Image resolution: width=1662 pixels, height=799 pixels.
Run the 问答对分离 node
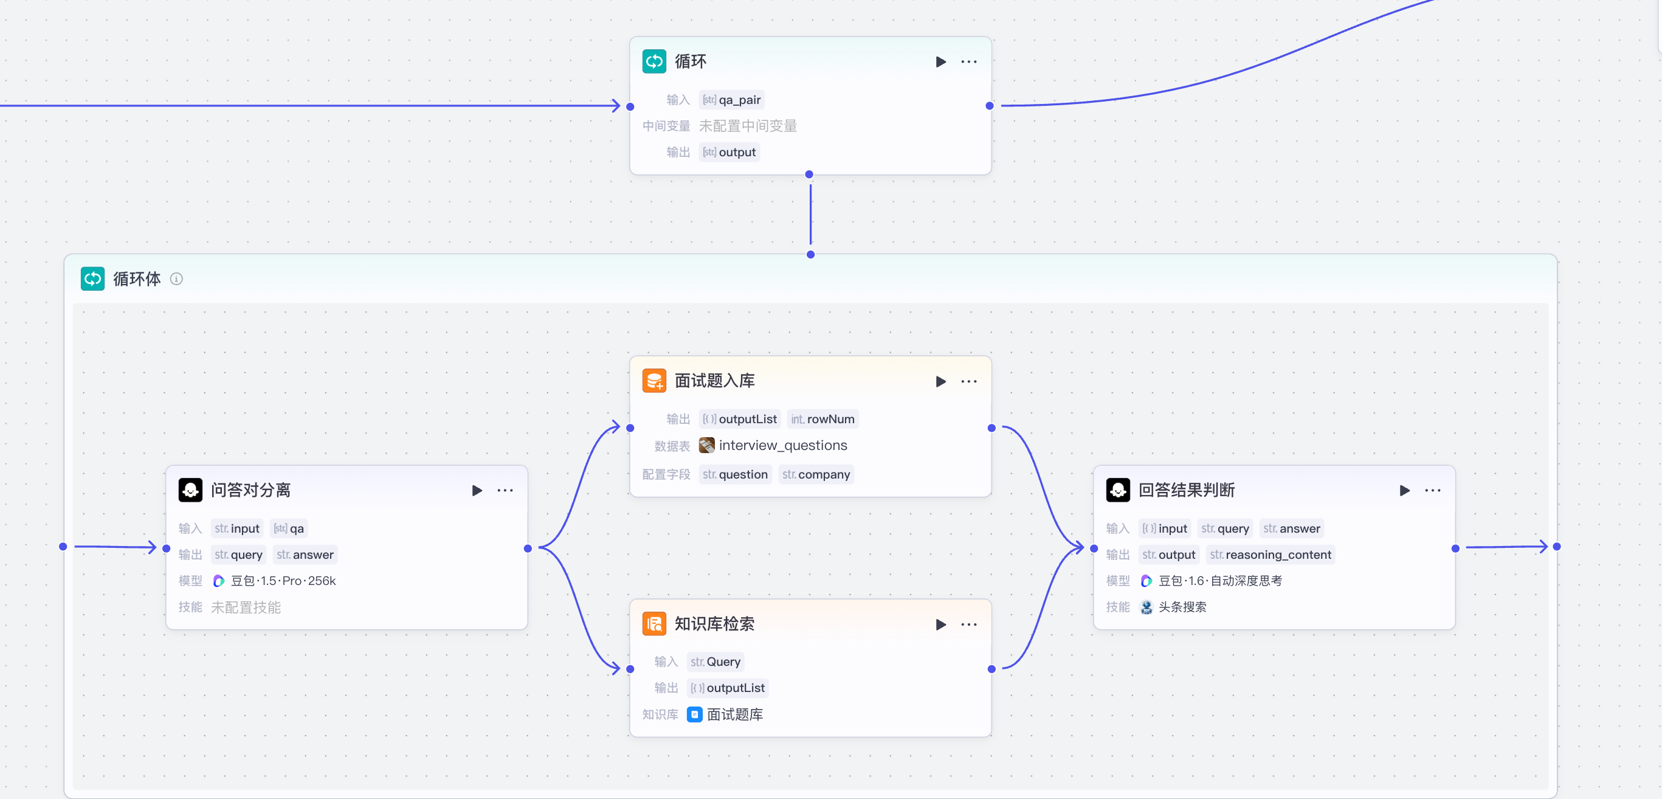pos(477,491)
